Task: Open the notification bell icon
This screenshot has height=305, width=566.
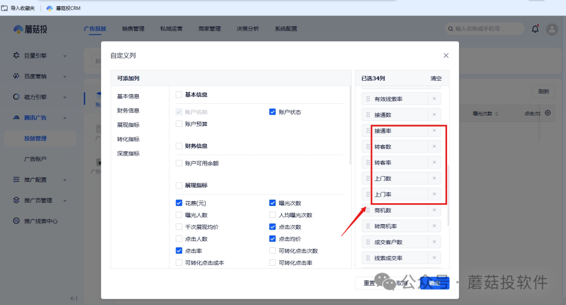Action: (535, 29)
